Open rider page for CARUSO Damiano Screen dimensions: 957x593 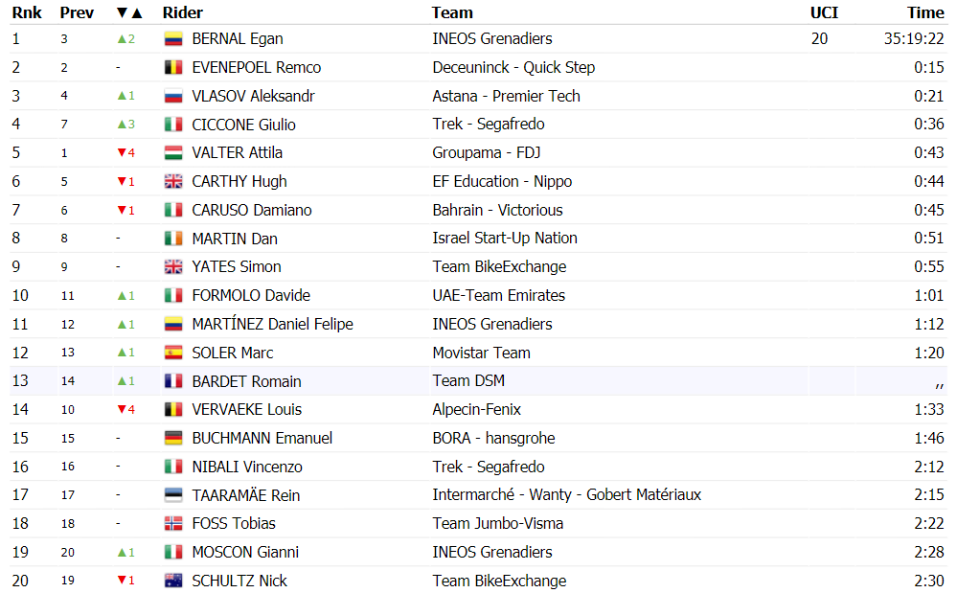point(251,210)
